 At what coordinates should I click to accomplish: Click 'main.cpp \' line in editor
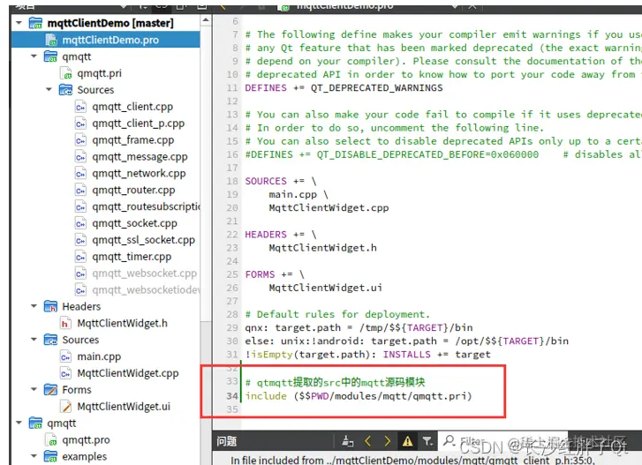click(x=298, y=194)
